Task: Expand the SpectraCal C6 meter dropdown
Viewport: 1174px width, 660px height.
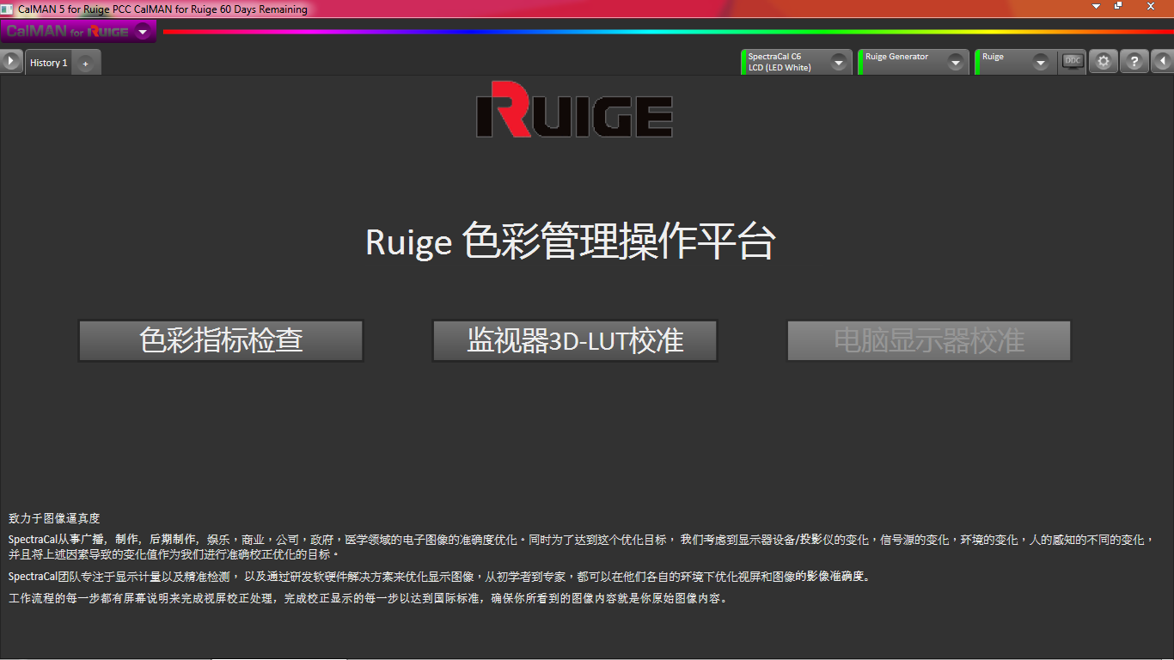Action: point(838,63)
